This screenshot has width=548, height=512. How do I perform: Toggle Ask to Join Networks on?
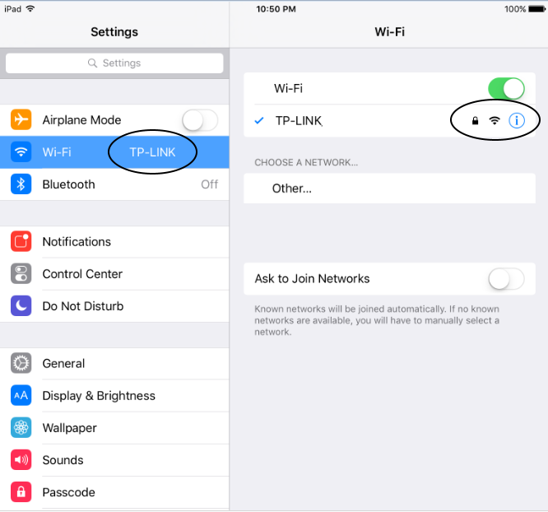(506, 279)
